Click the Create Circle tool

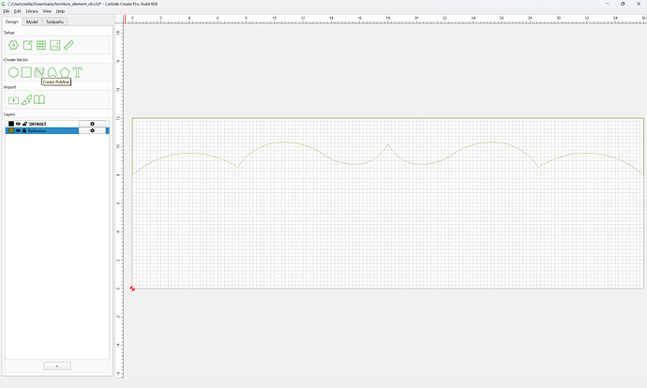(x=13, y=72)
